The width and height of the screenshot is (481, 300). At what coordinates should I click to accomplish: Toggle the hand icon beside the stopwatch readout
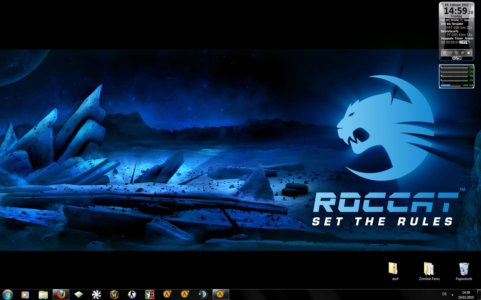coord(468,42)
